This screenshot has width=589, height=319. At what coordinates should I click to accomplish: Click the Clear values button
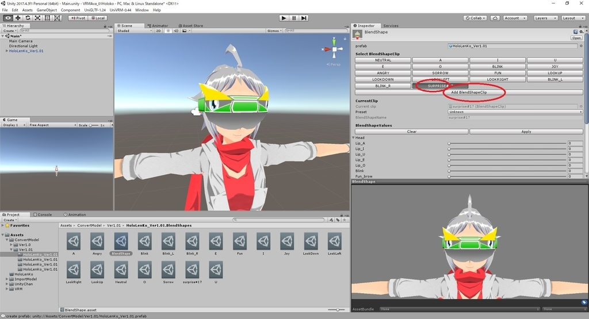point(412,132)
